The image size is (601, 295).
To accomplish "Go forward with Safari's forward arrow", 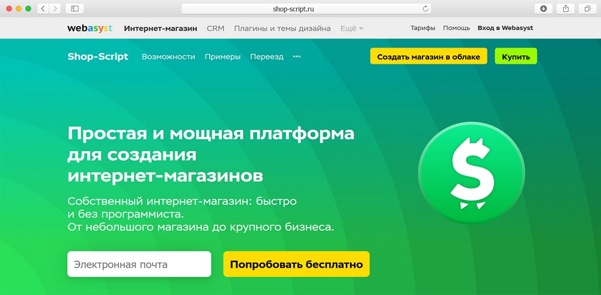I will pyautogui.click(x=55, y=9).
